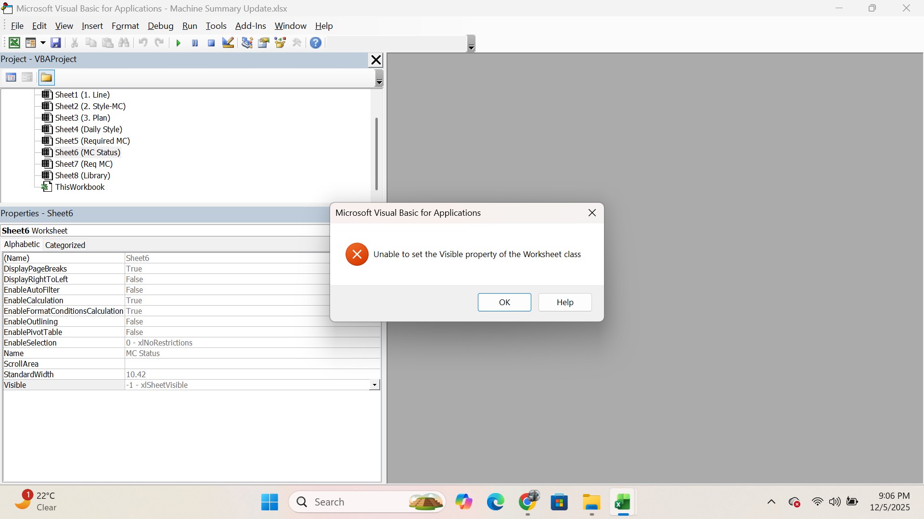Click OK in the error dialog

pos(504,302)
